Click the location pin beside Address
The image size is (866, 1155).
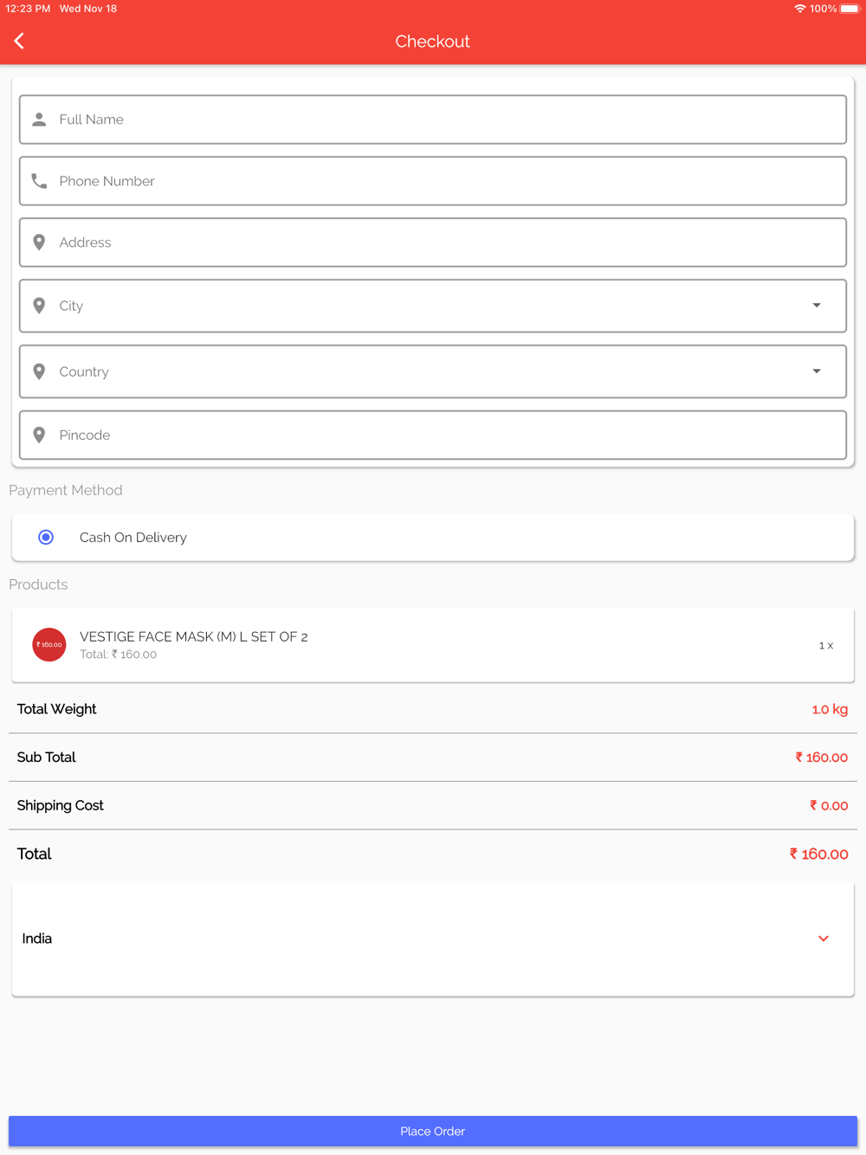[x=39, y=242]
